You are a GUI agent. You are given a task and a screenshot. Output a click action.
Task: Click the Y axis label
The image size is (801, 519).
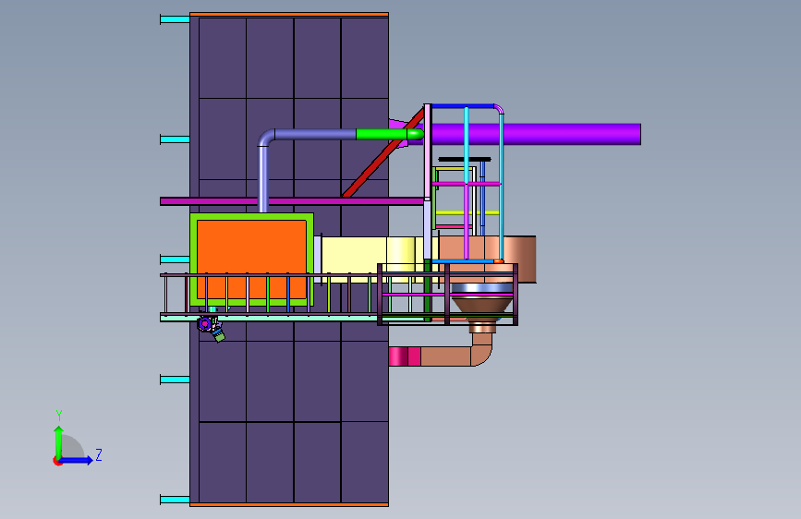coord(59,416)
